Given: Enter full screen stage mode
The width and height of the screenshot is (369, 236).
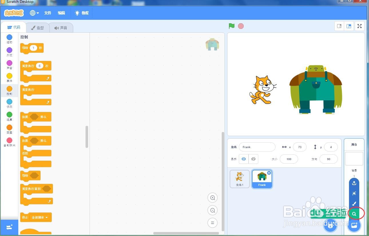Looking at the screenshot, I should (x=360, y=26).
